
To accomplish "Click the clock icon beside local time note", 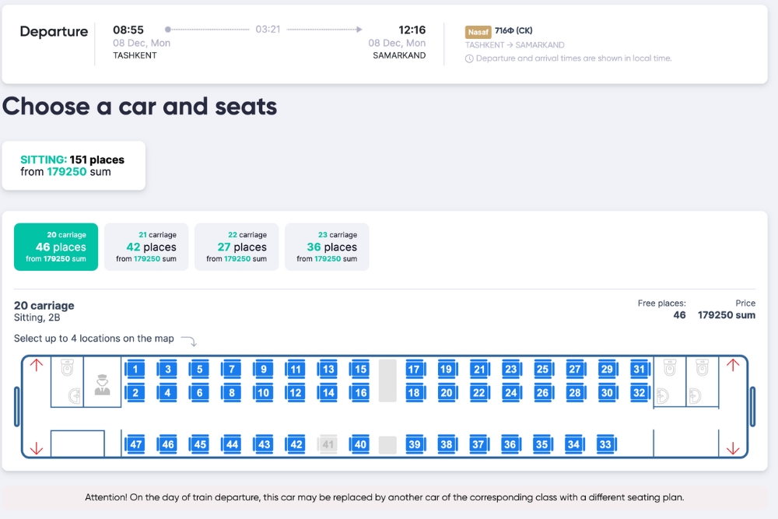I will 469,58.
